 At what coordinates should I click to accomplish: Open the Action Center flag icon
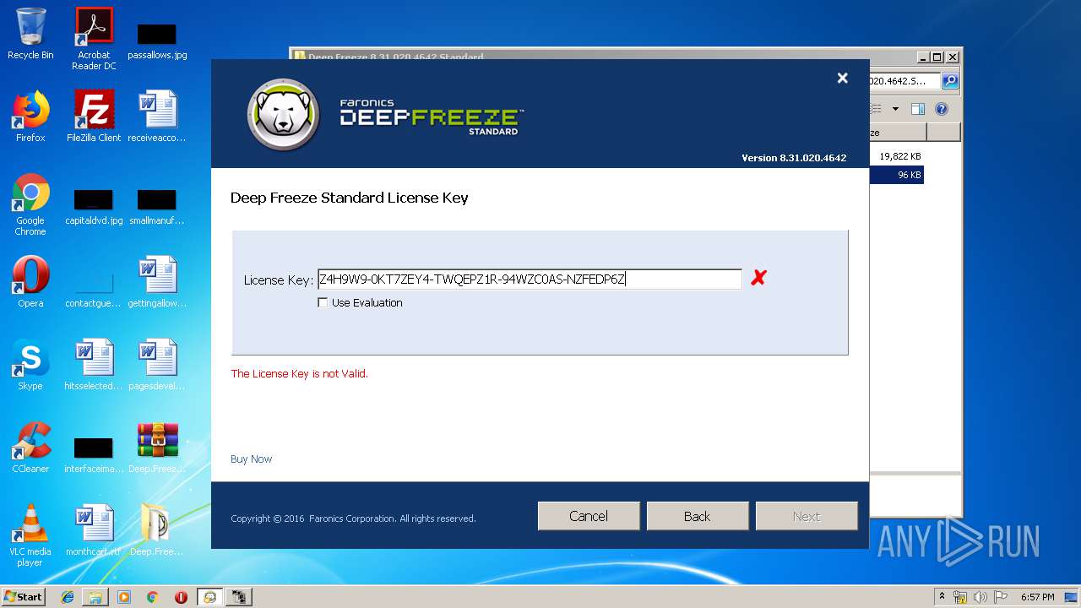[x=1001, y=597]
